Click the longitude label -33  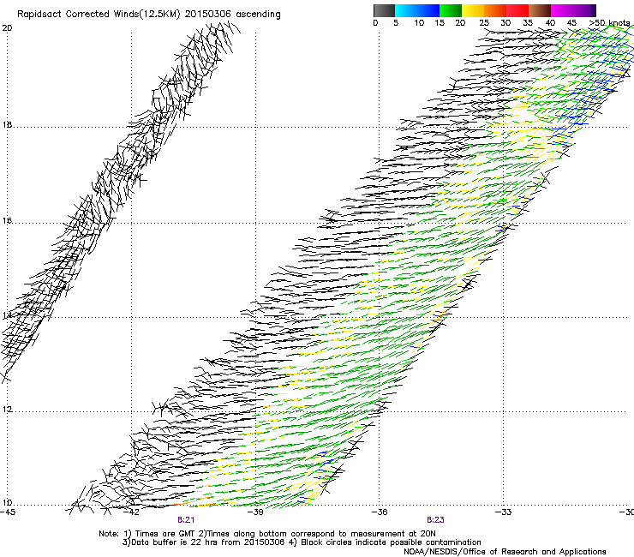[504, 512]
